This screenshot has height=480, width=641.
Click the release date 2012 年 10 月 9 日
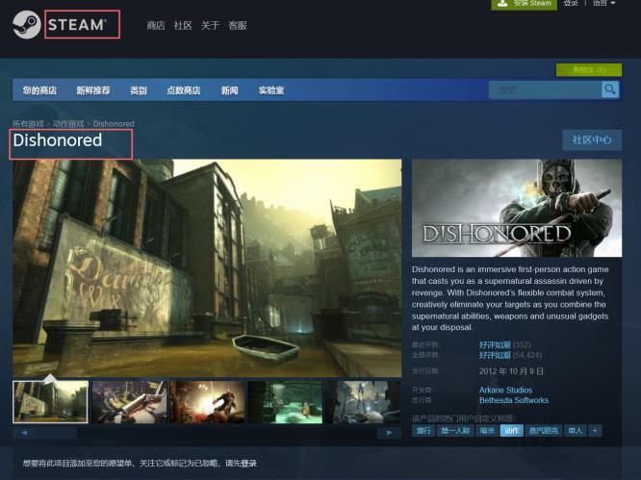(x=511, y=371)
